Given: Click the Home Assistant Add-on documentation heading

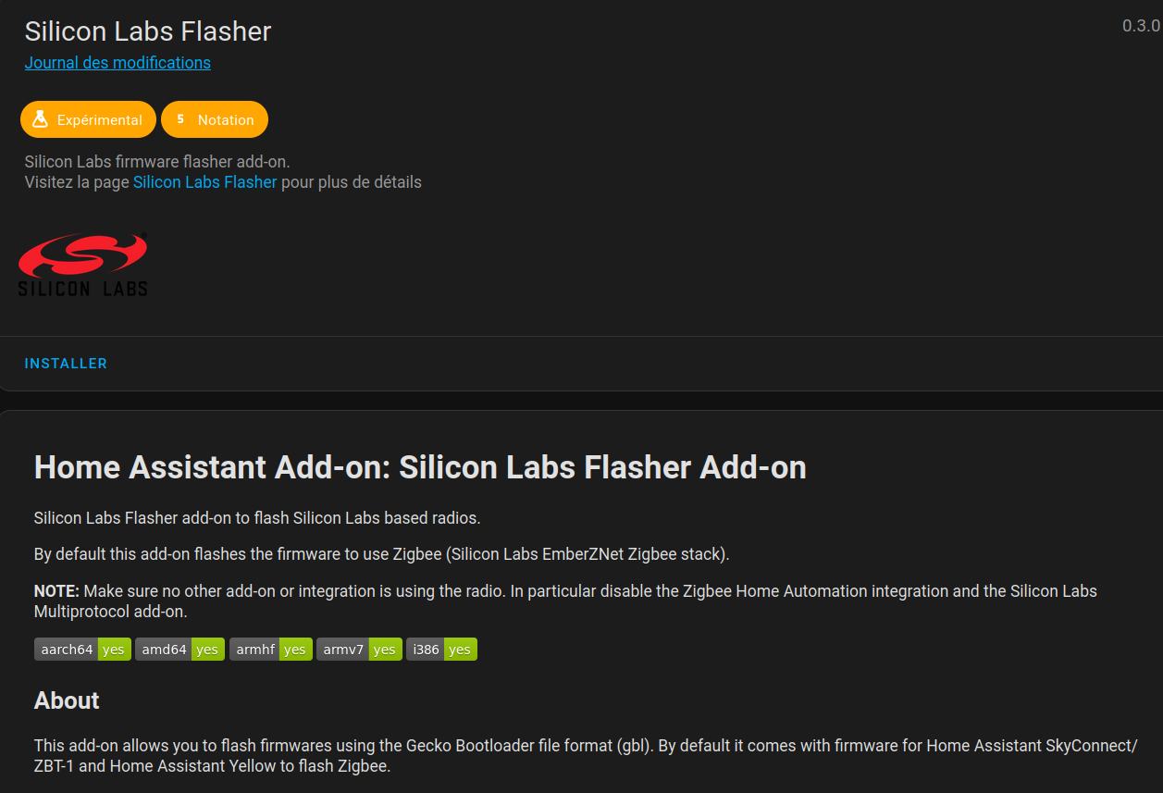Looking at the screenshot, I should coord(420,467).
